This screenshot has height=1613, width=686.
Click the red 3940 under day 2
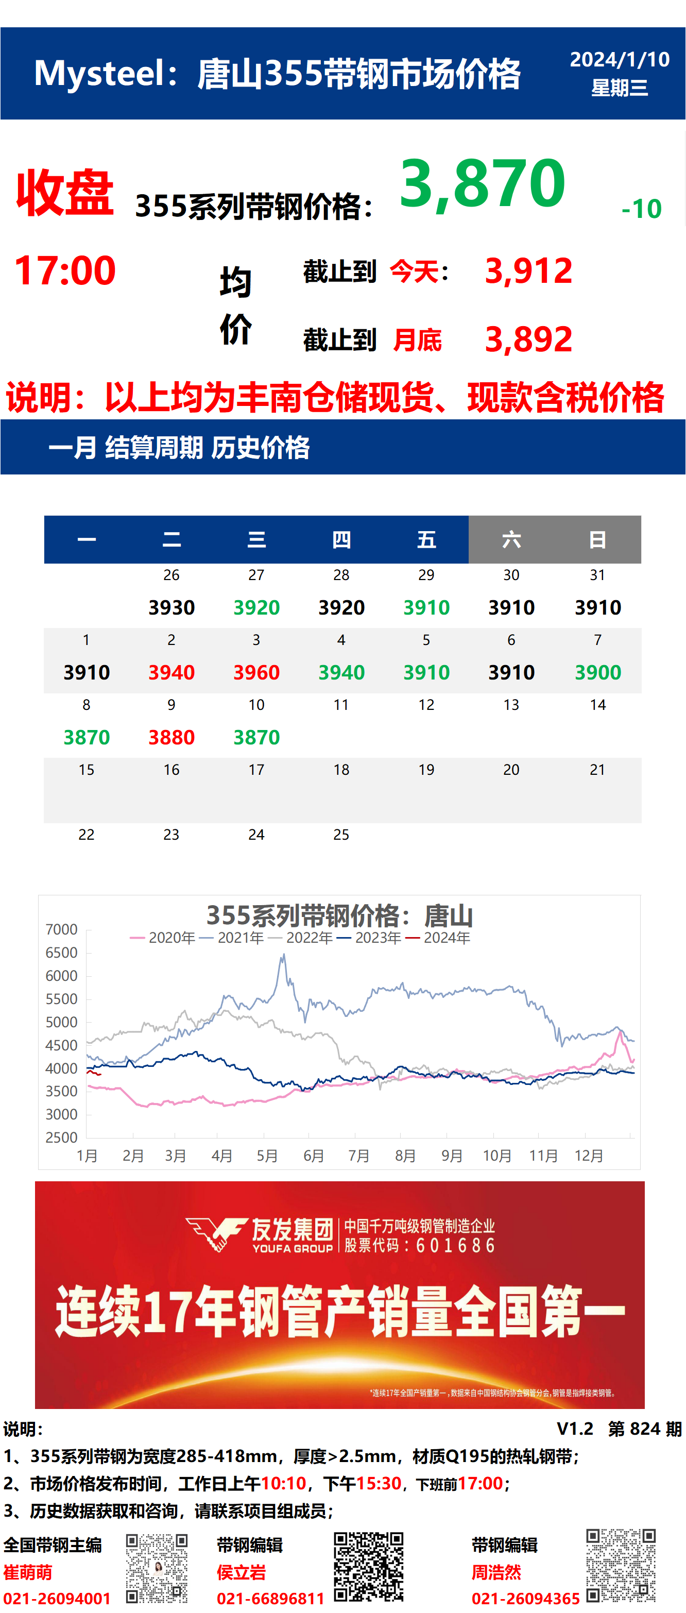click(x=171, y=672)
